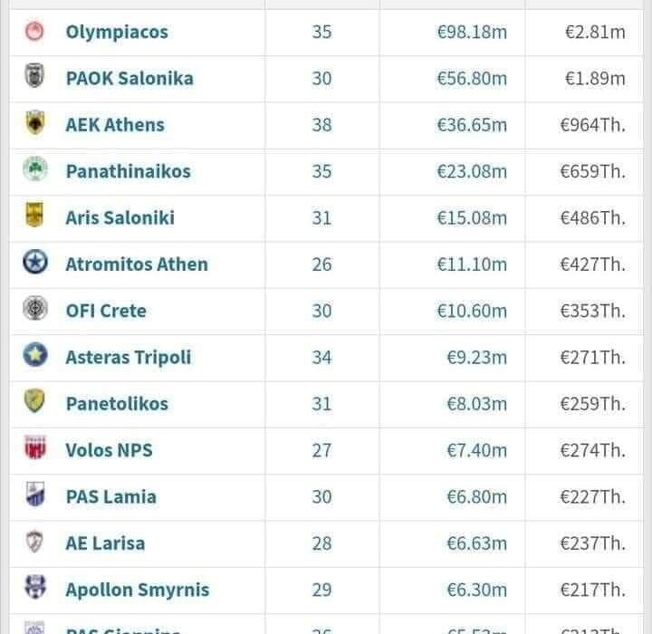Viewport: 652px width, 634px height.
Task: Click the PAS Lamia club crest
Action: tap(34, 495)
